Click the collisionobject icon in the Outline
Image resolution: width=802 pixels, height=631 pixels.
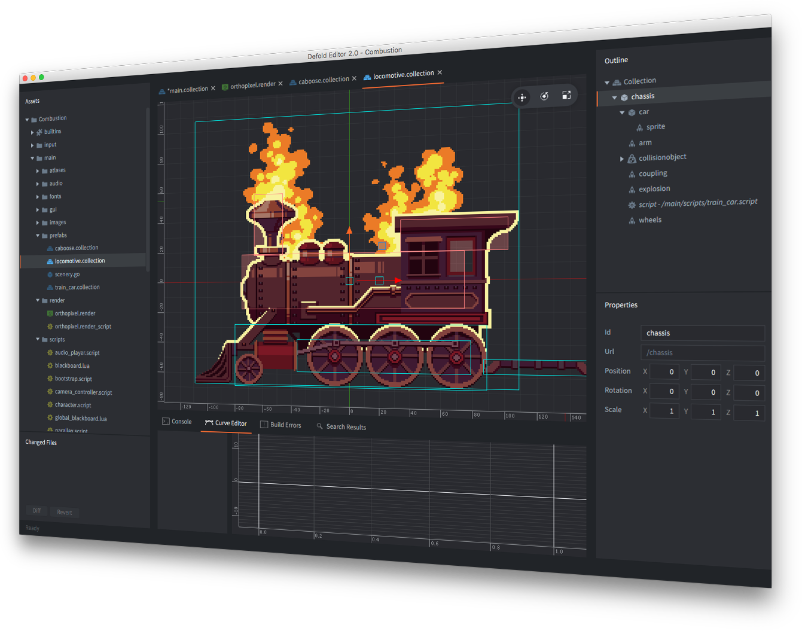tap(632, 157)
